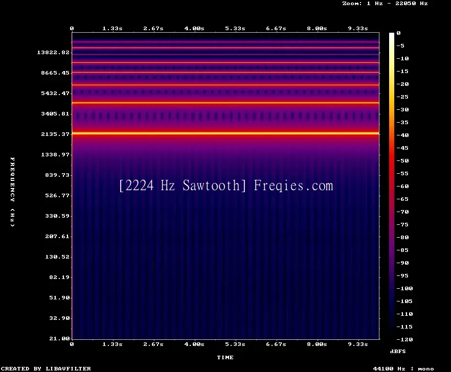
Task: Click the 130.52 frequency axis label
Action: pyautogui.click(x=57, y=257)
